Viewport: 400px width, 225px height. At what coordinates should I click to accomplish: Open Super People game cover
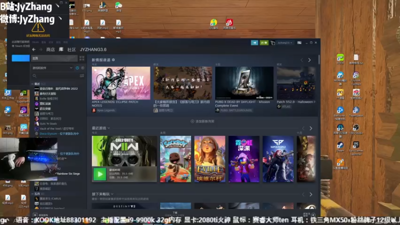[x=278, y=159]
